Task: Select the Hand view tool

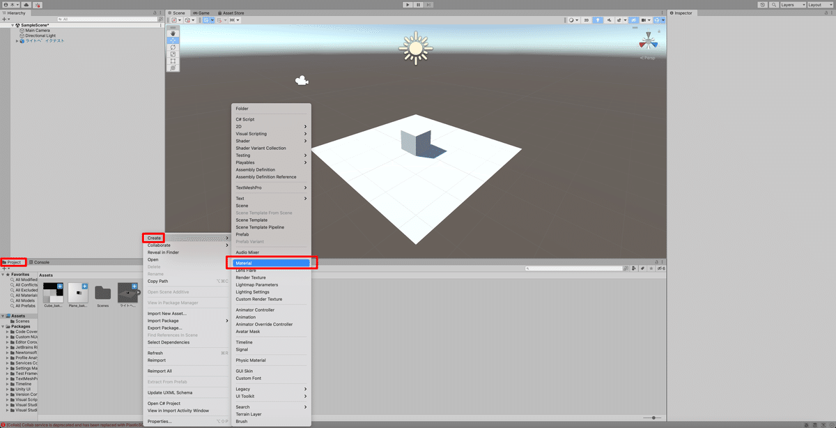Action: 173,33
